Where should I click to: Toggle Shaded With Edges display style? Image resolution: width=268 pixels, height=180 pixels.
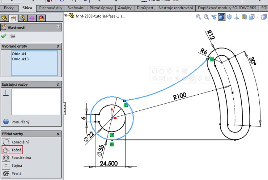pos(221,17)
